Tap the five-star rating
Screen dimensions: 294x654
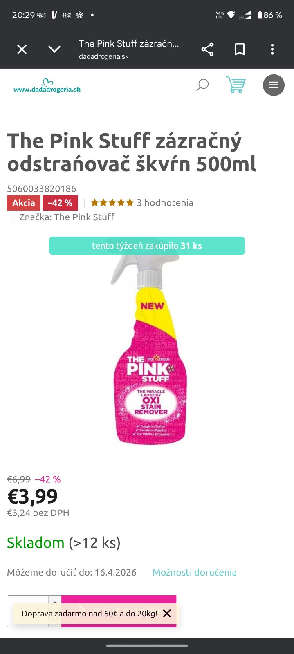pos(112,203)
